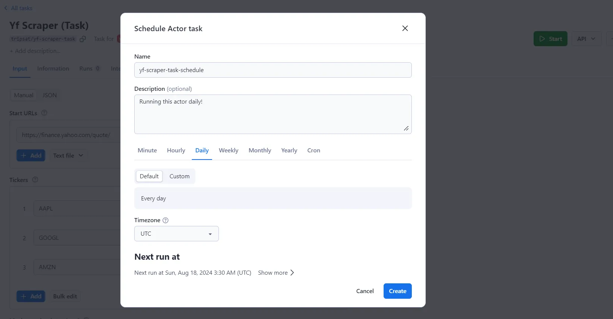Select the Hourly schedule tab
This screenshot has width=613, height=319.
click(x=176, y=150)
